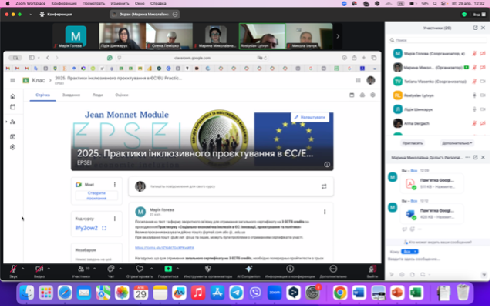Image resolution: width=492 pixels, height=308 pixels.
Task: Select Rostyslav Lytvyn video thumbnail
Action: 262,36
